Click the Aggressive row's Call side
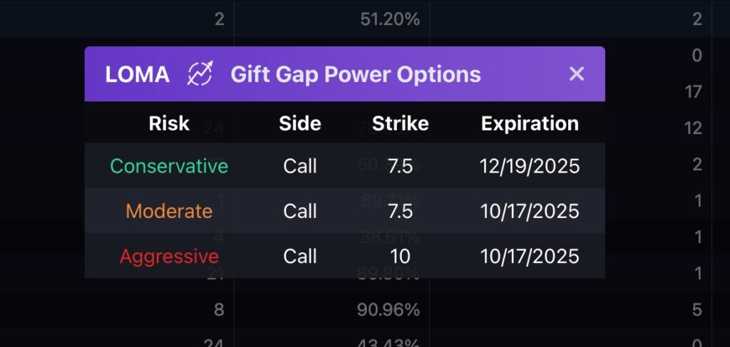Screen dimensions: 730x347 [x=300, y=257]
